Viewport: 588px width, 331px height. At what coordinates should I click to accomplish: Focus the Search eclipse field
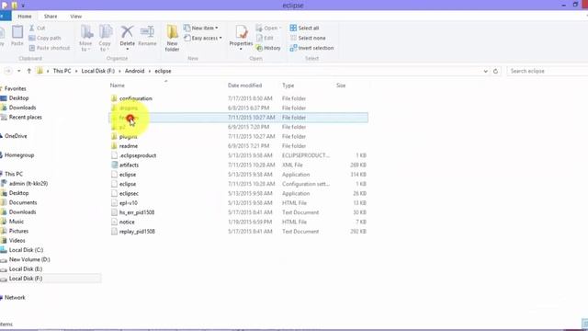547,71
